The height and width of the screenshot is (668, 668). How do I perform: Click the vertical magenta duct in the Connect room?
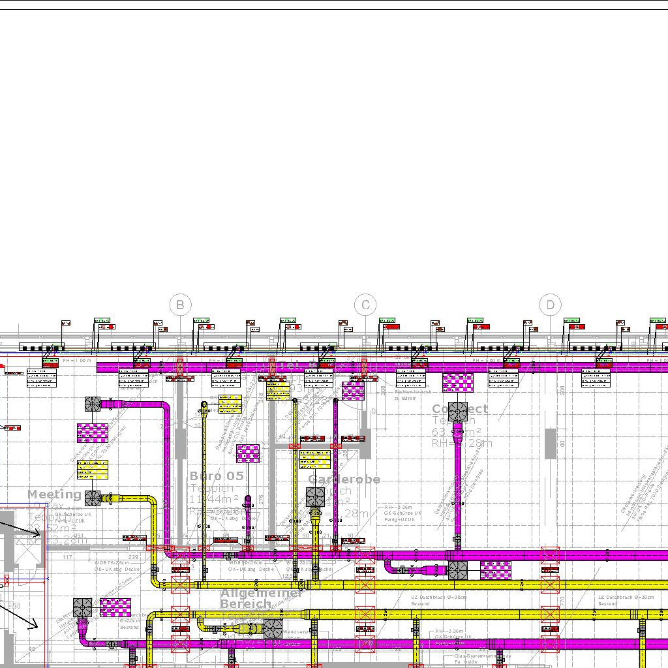tap(458, 483)
